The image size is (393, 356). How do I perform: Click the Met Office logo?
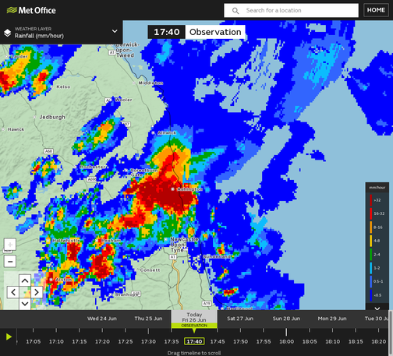tap(31, 10)
